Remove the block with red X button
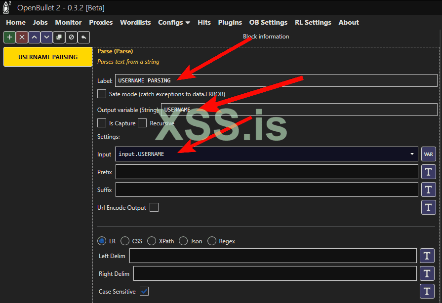442x303 pixels. pos(22,37)
